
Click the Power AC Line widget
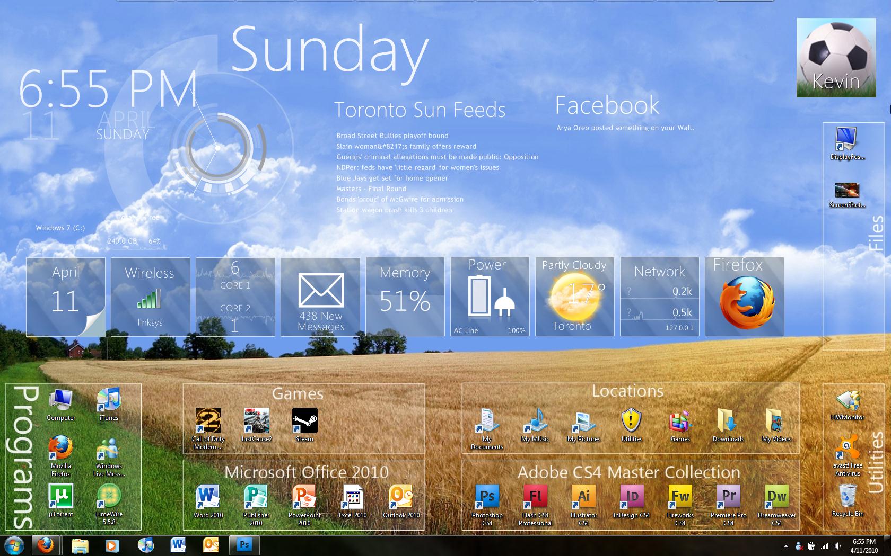[490, 297]
